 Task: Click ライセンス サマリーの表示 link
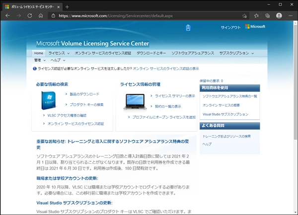(x=175, y=96)
